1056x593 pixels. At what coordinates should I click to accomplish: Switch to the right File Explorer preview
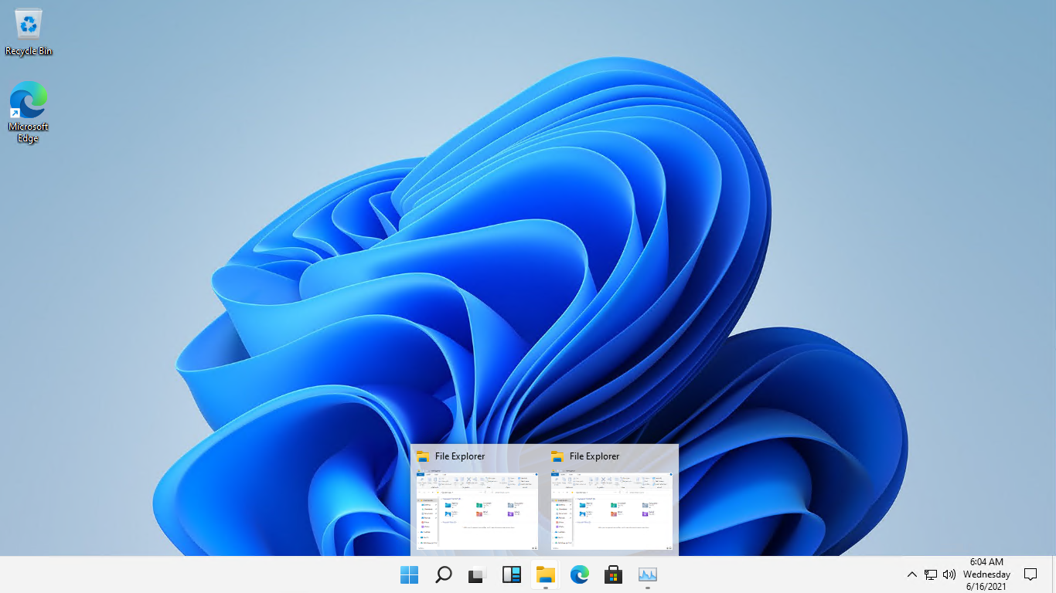[x=611, y=510]
